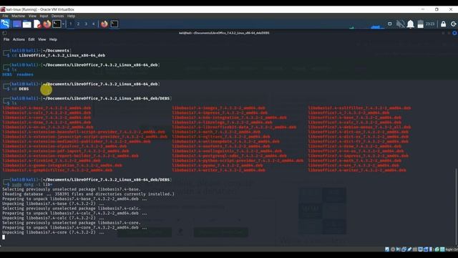Click the VirtualBox mouse integration status icon
Screen dimensions: 458x258
coord(437,249)
